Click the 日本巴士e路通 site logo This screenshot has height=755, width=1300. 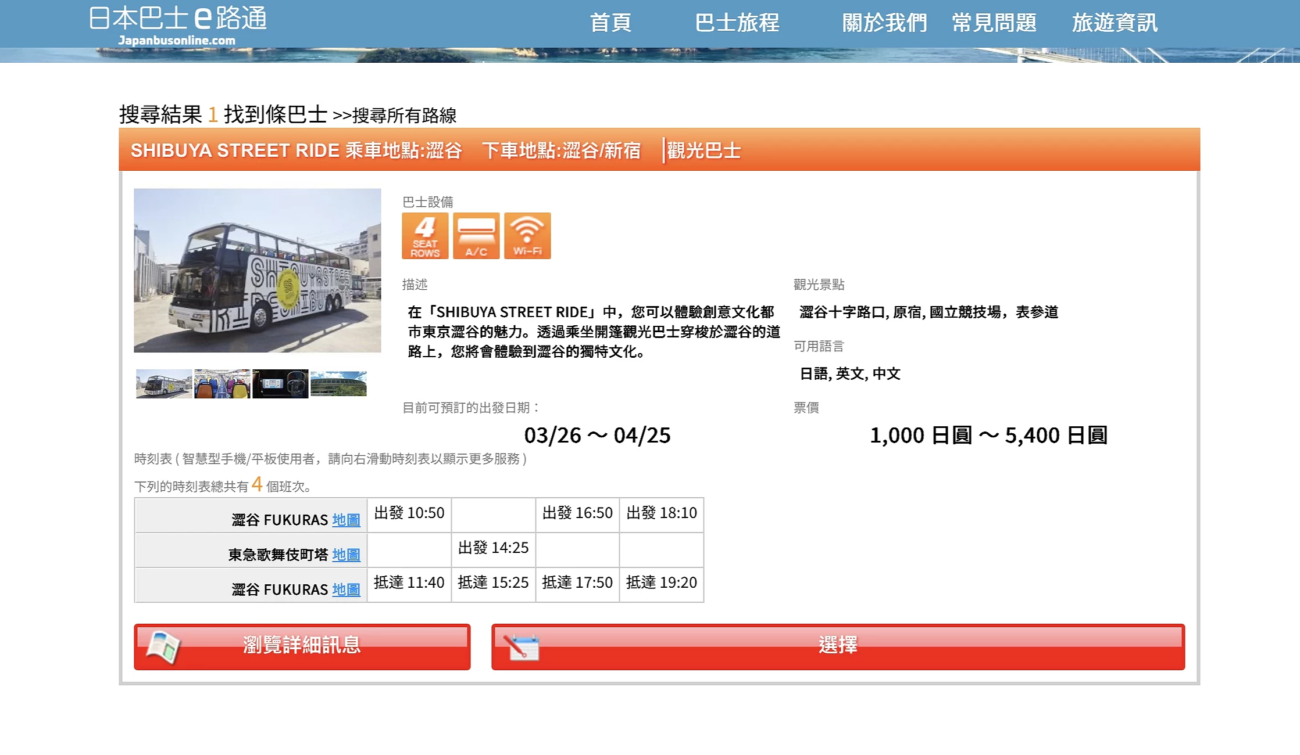coord(178,25)
